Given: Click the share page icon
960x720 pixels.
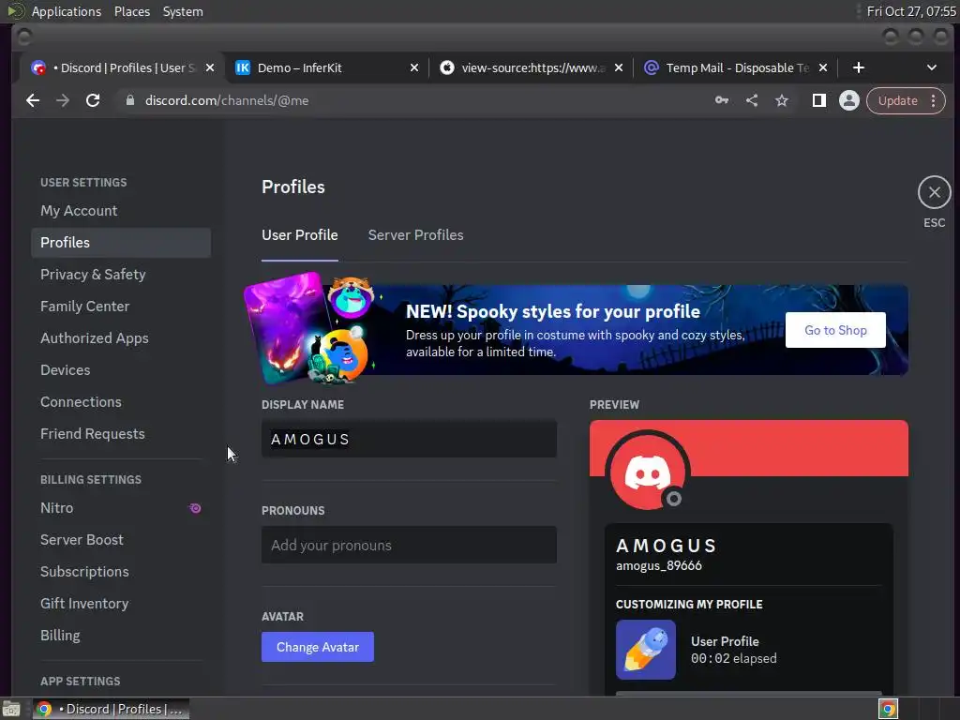Looking at the screenshot, I should tap(752, 100).
